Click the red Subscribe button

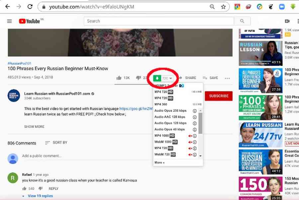point(218,96)
